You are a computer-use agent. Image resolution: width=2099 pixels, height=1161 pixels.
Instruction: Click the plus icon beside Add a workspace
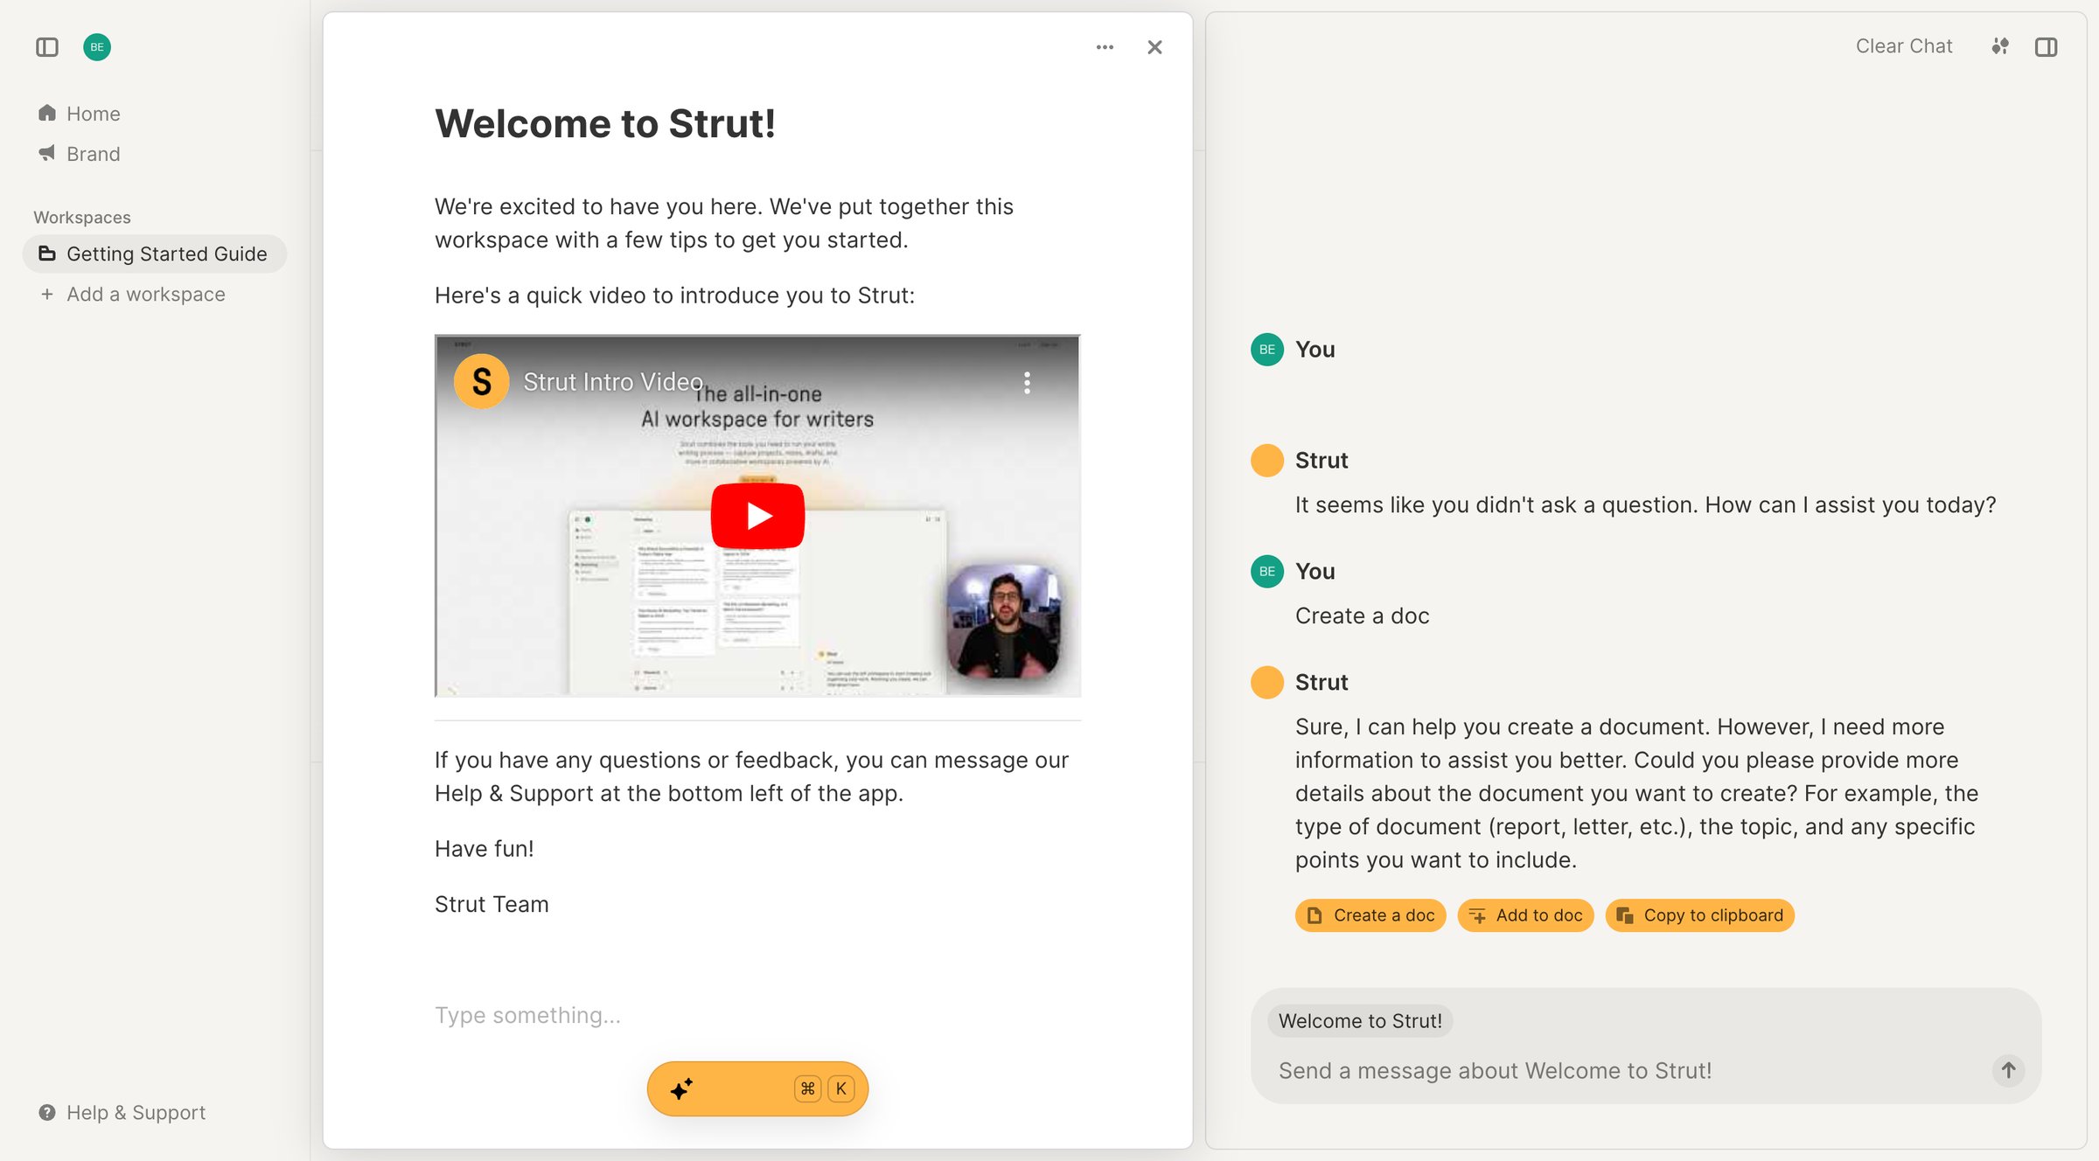pyautogui.click(x=47, y=294)
